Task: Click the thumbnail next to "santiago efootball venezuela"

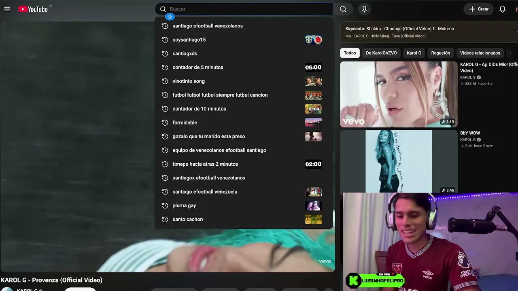Action: [313, 192]
